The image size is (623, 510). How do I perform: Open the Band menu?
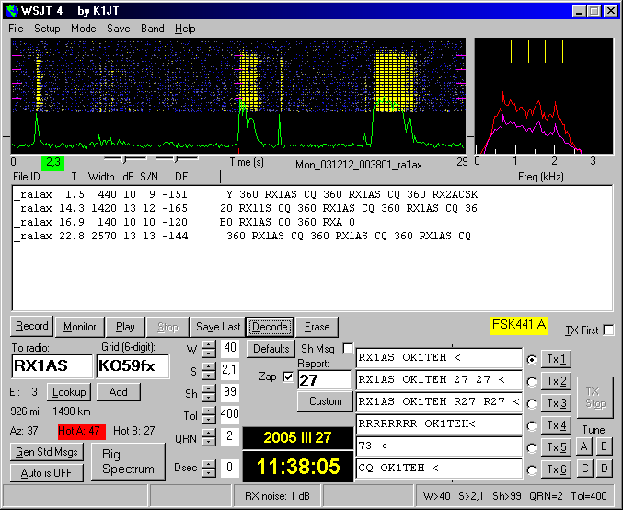[153, 29]
